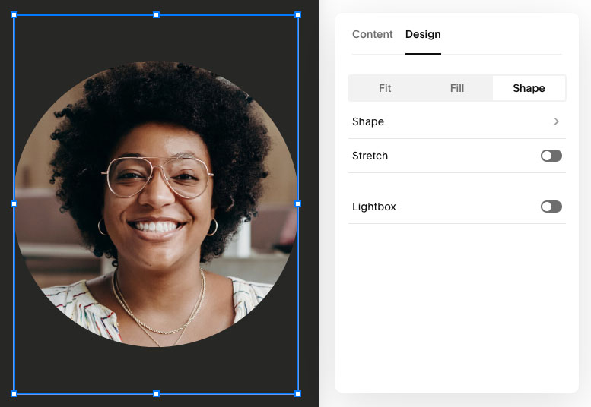Turn on the Lightbox toggle
This screenshot has width=591, height=407.
[551, 207]
